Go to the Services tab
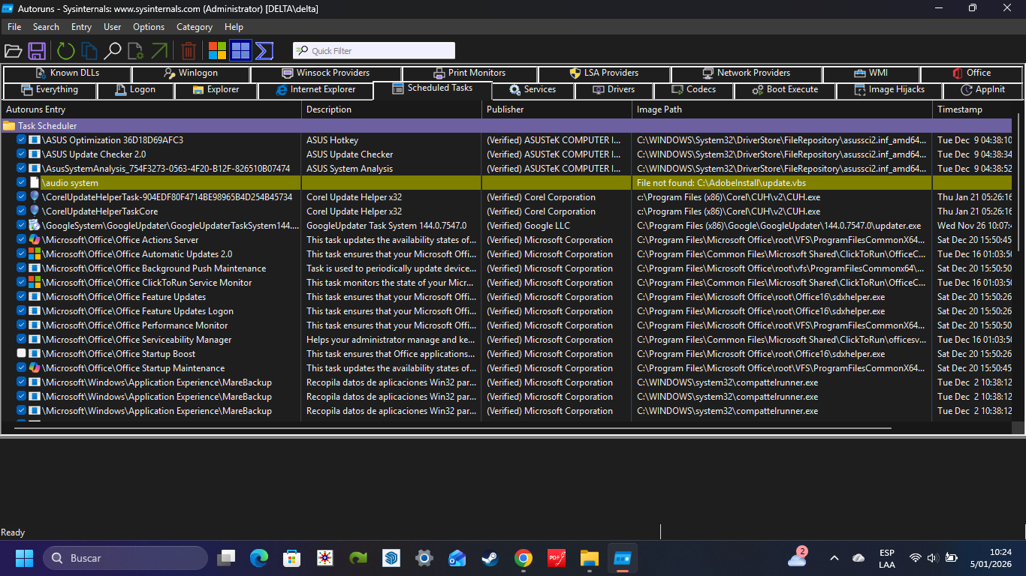The image size is (1026, 576). click(533, 90)
